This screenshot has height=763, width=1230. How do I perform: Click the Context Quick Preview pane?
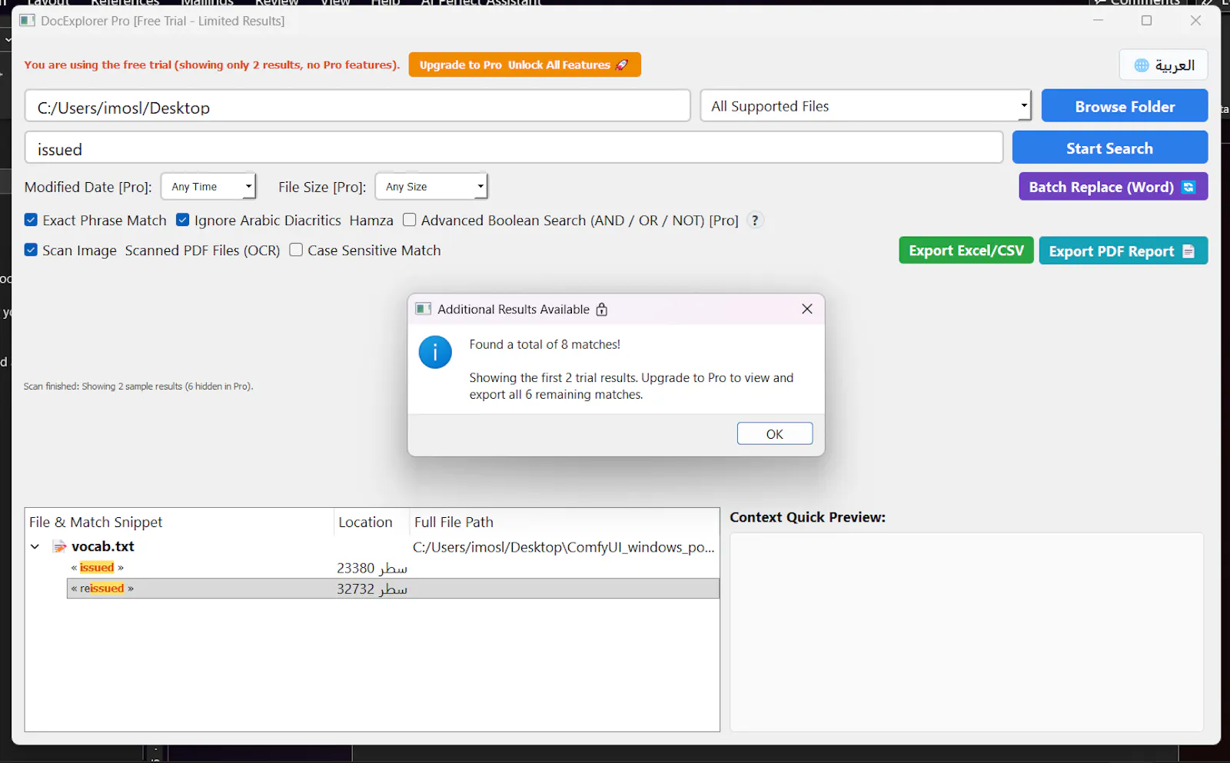pos(966,632)
